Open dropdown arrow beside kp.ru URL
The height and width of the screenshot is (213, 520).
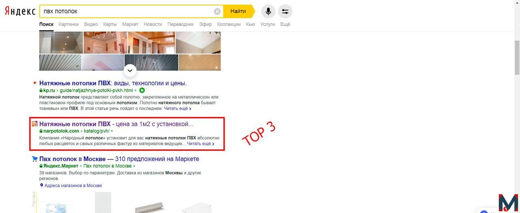point(136,91)
